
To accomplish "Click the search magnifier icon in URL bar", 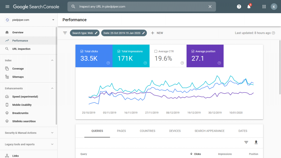I will tap(73, 7).
